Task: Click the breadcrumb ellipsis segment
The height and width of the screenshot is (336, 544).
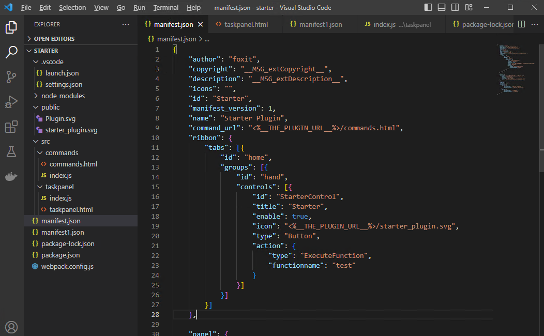Action: click(207, 39)
